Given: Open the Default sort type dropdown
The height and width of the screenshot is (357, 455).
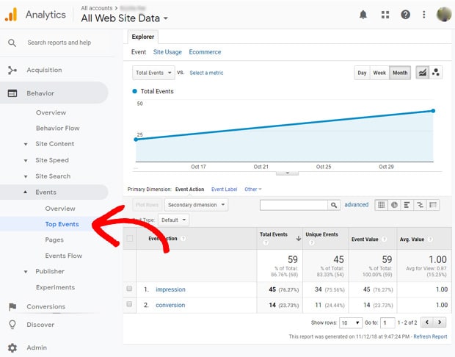Looking at the screenshot, I should [173, 220].
